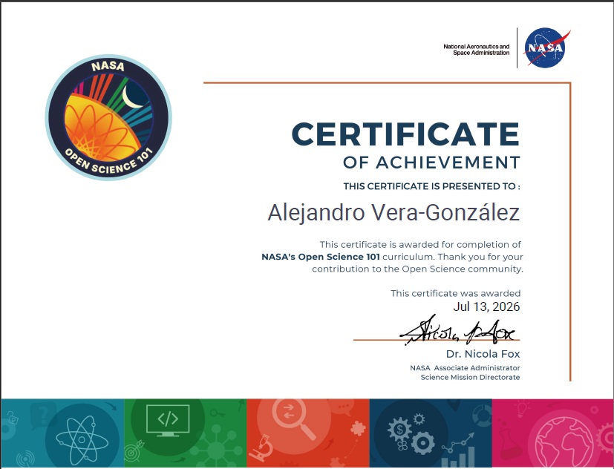Click the bold 'NASA's Open Science 101' text
The height and width of the screenshot is (469, 614).
pyautogui.click(x=320, y=257)
